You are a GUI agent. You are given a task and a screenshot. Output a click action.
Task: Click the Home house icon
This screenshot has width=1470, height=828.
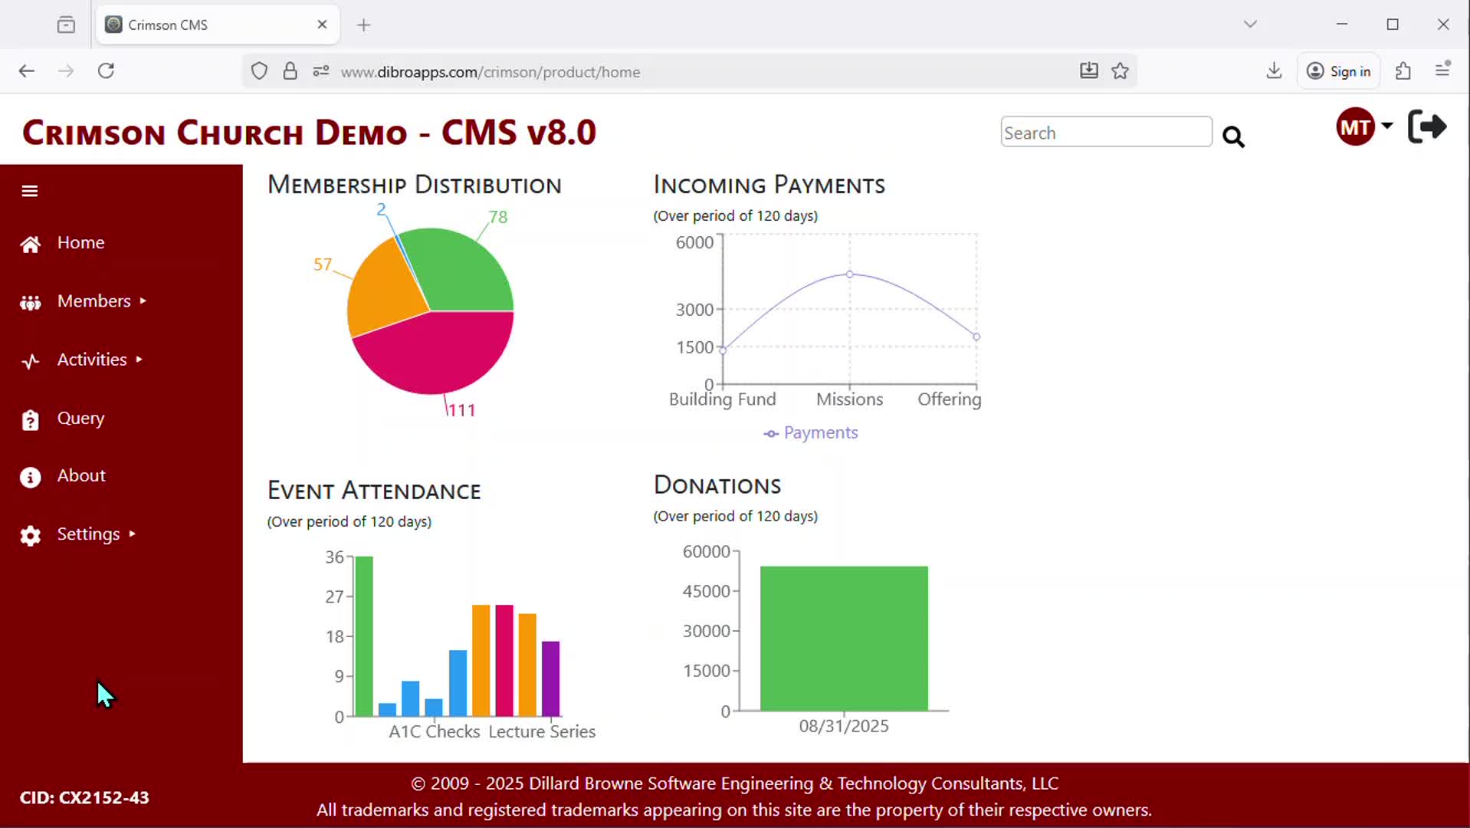click(x=30, y=244)
